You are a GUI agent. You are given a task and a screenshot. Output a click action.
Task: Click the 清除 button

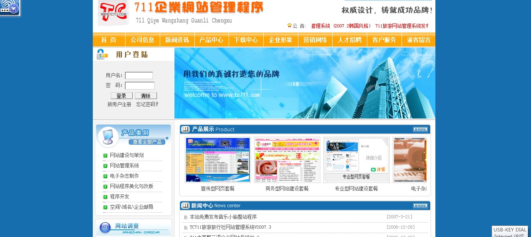146,96
